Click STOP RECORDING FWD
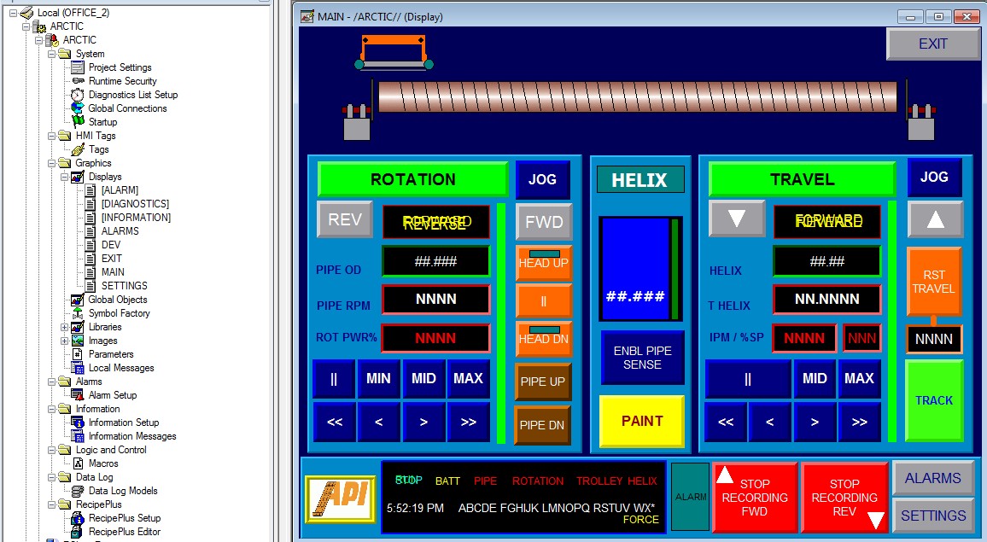 point(755,497)
